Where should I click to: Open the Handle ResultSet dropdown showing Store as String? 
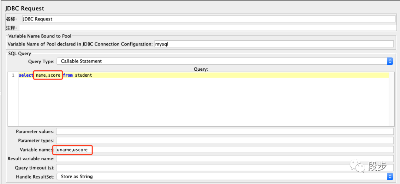225,177
